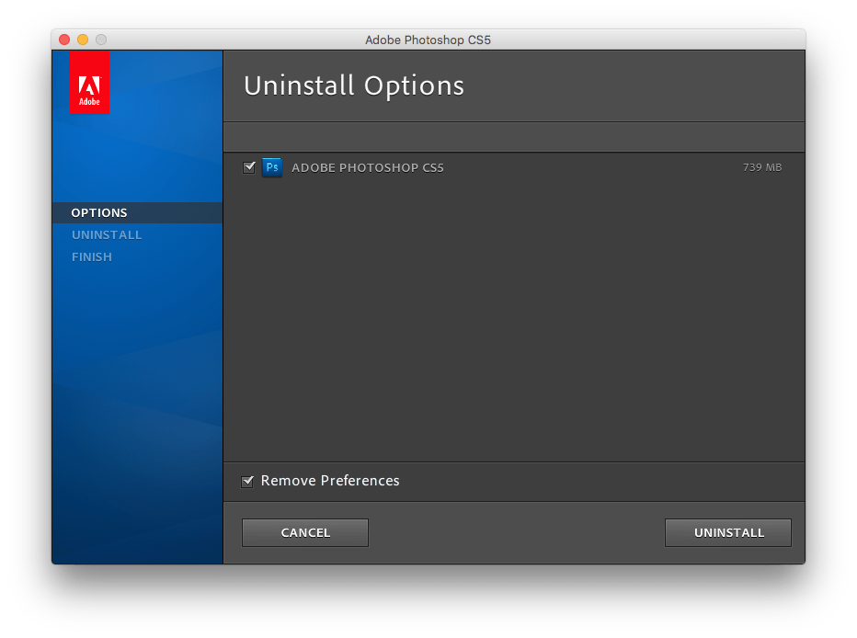Click the empty options list area
This screenshot has height=638, width=857.
click(x=513, y=322)
